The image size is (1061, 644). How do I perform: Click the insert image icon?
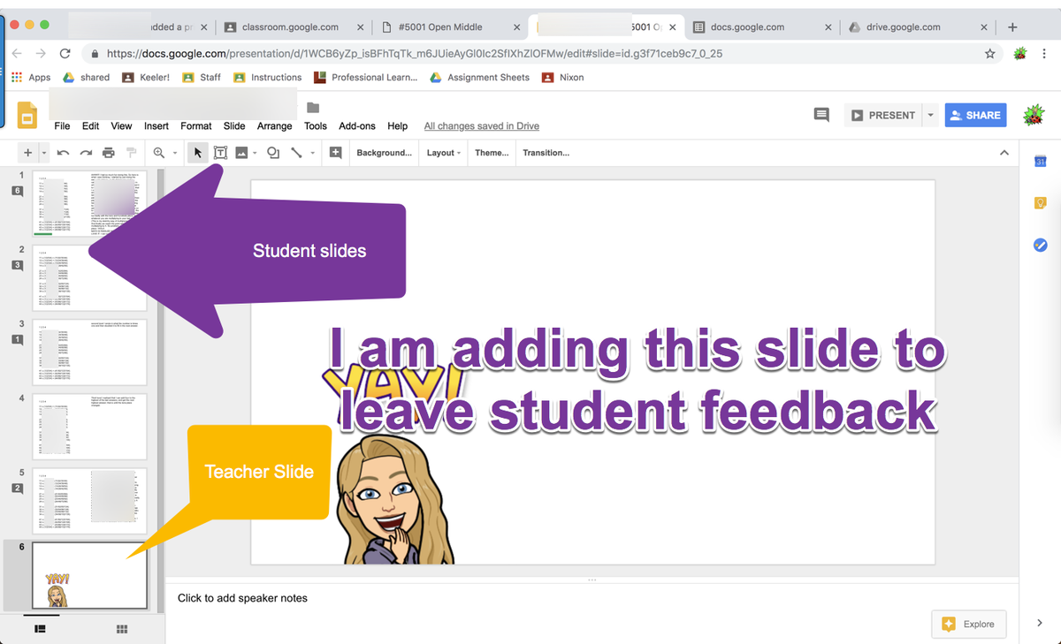(x=241, y=153)
